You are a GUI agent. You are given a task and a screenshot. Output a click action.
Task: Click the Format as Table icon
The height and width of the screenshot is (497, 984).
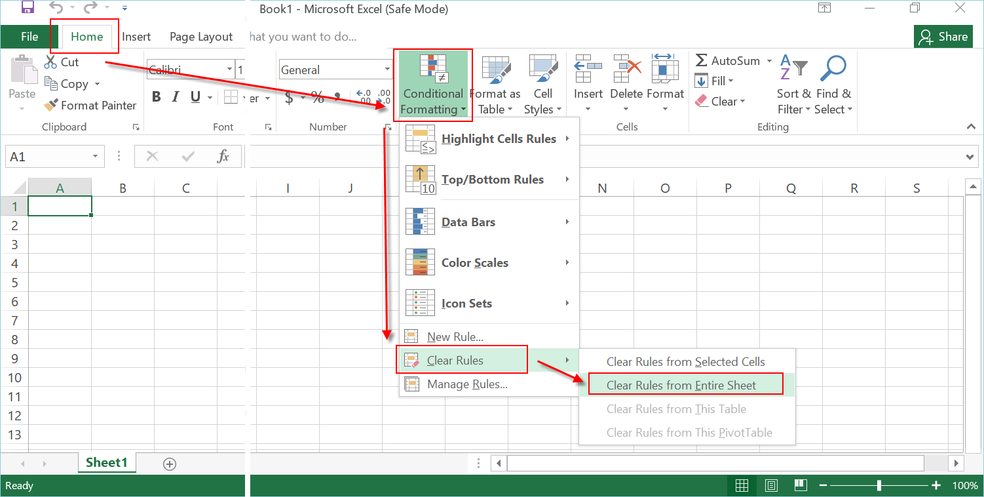click(495, 68)
